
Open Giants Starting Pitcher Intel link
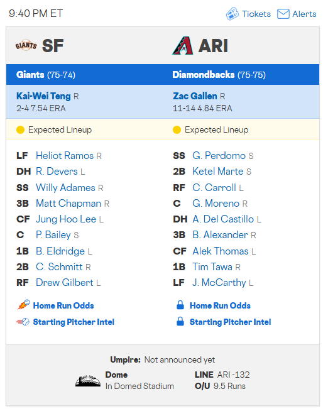pyautogui.click(x=74, y=322)
